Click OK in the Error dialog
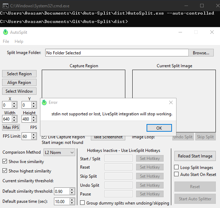This screenshot has height=208, width=220. coord(159,128)
